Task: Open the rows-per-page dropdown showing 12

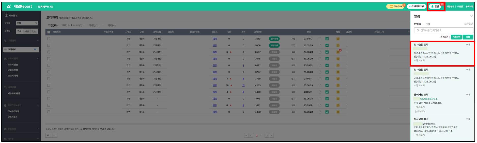Action: click(x=51, y=135)
